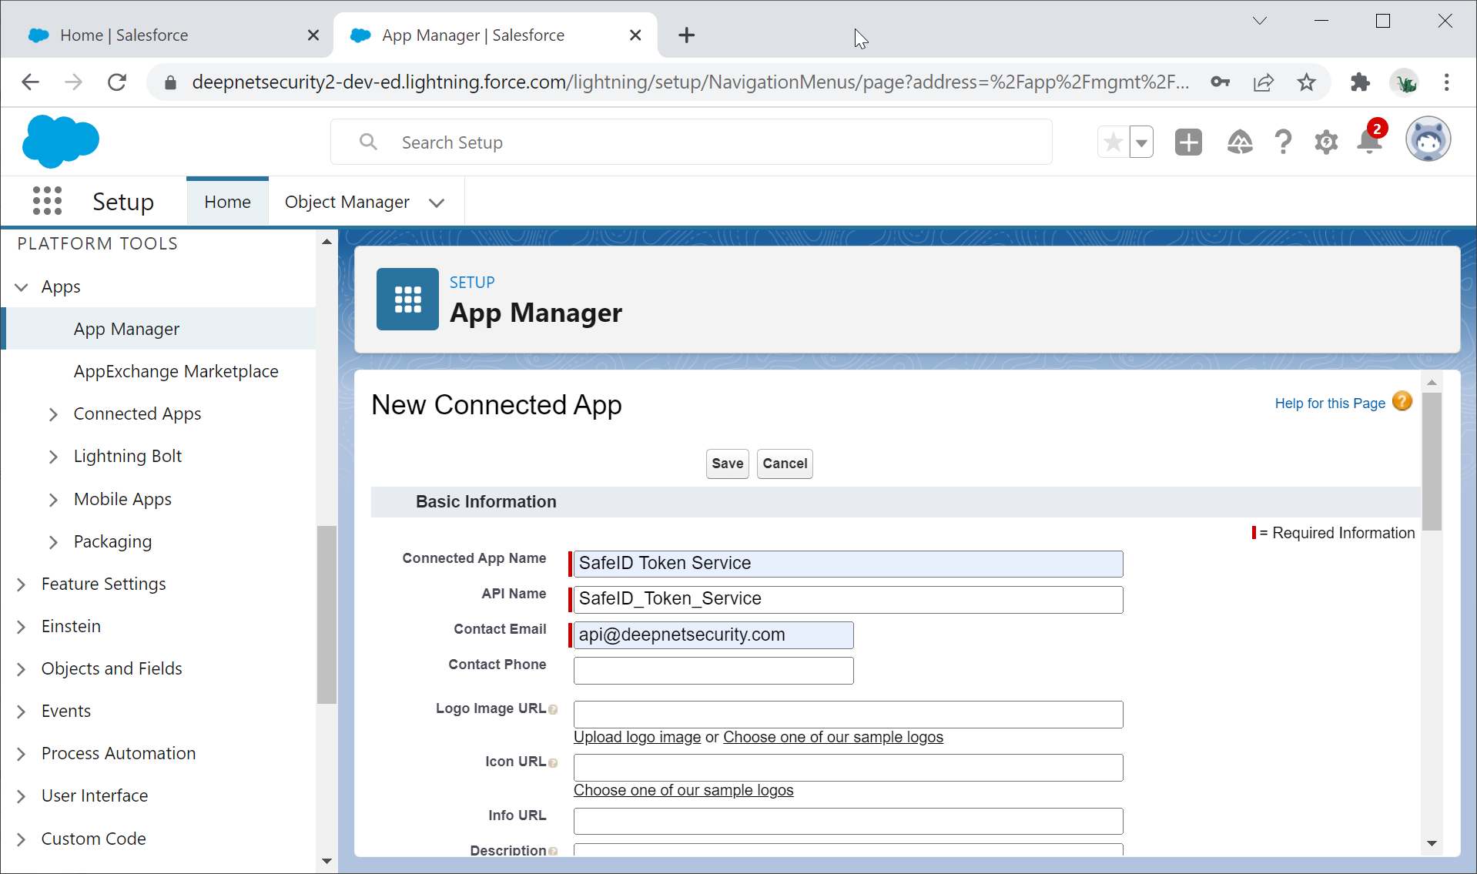Open Global Actions plus icon
Image resolution: width=1477 pixels, height=874 pixels.
1188,142
